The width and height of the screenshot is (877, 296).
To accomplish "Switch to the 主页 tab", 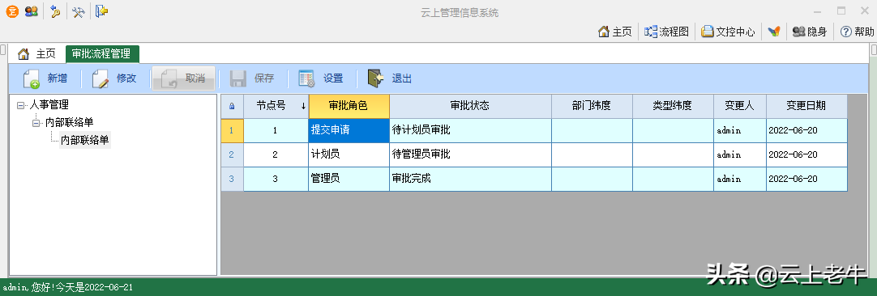I will [x=37, y=54].
